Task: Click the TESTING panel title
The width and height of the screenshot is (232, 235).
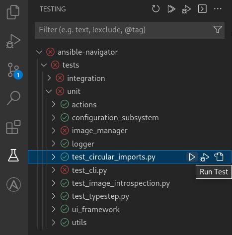Action: 53,9
